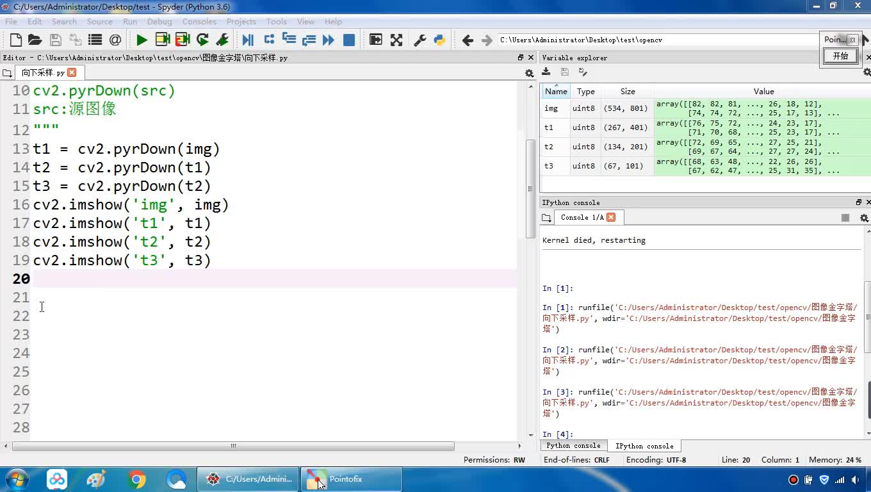Create a new file from the toolbar
The width and height of the screenshot is (871, 492).
[16, 40]
